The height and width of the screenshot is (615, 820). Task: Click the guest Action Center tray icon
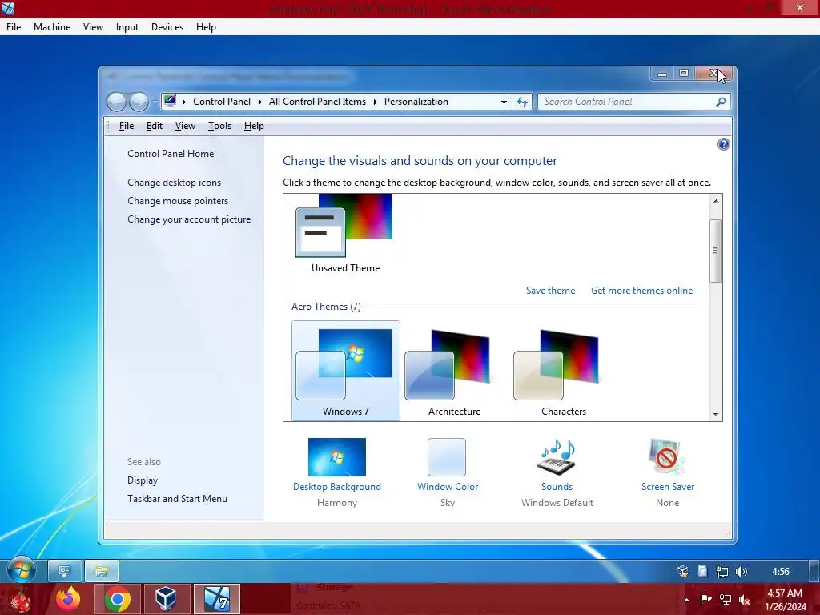click(702, 572)
